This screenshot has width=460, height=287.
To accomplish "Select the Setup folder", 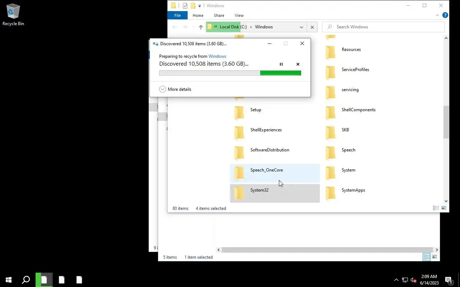I will coord(275,112).
